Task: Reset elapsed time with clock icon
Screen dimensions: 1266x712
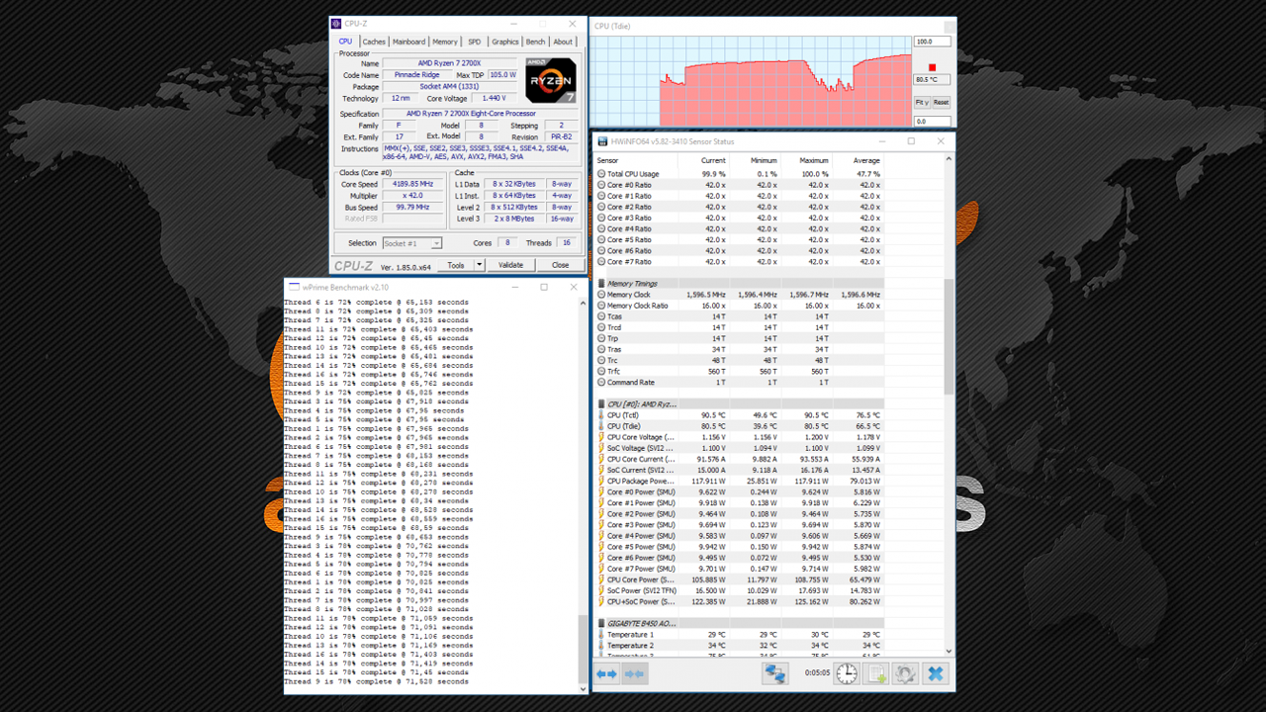Action: 847,673
